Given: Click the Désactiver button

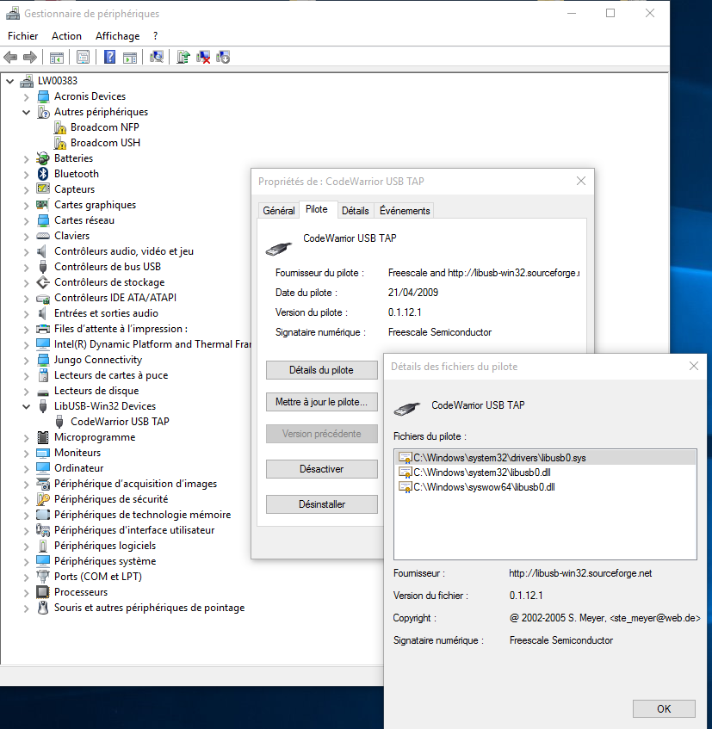Looking at the screenshot, I should [x=321, y=469].
